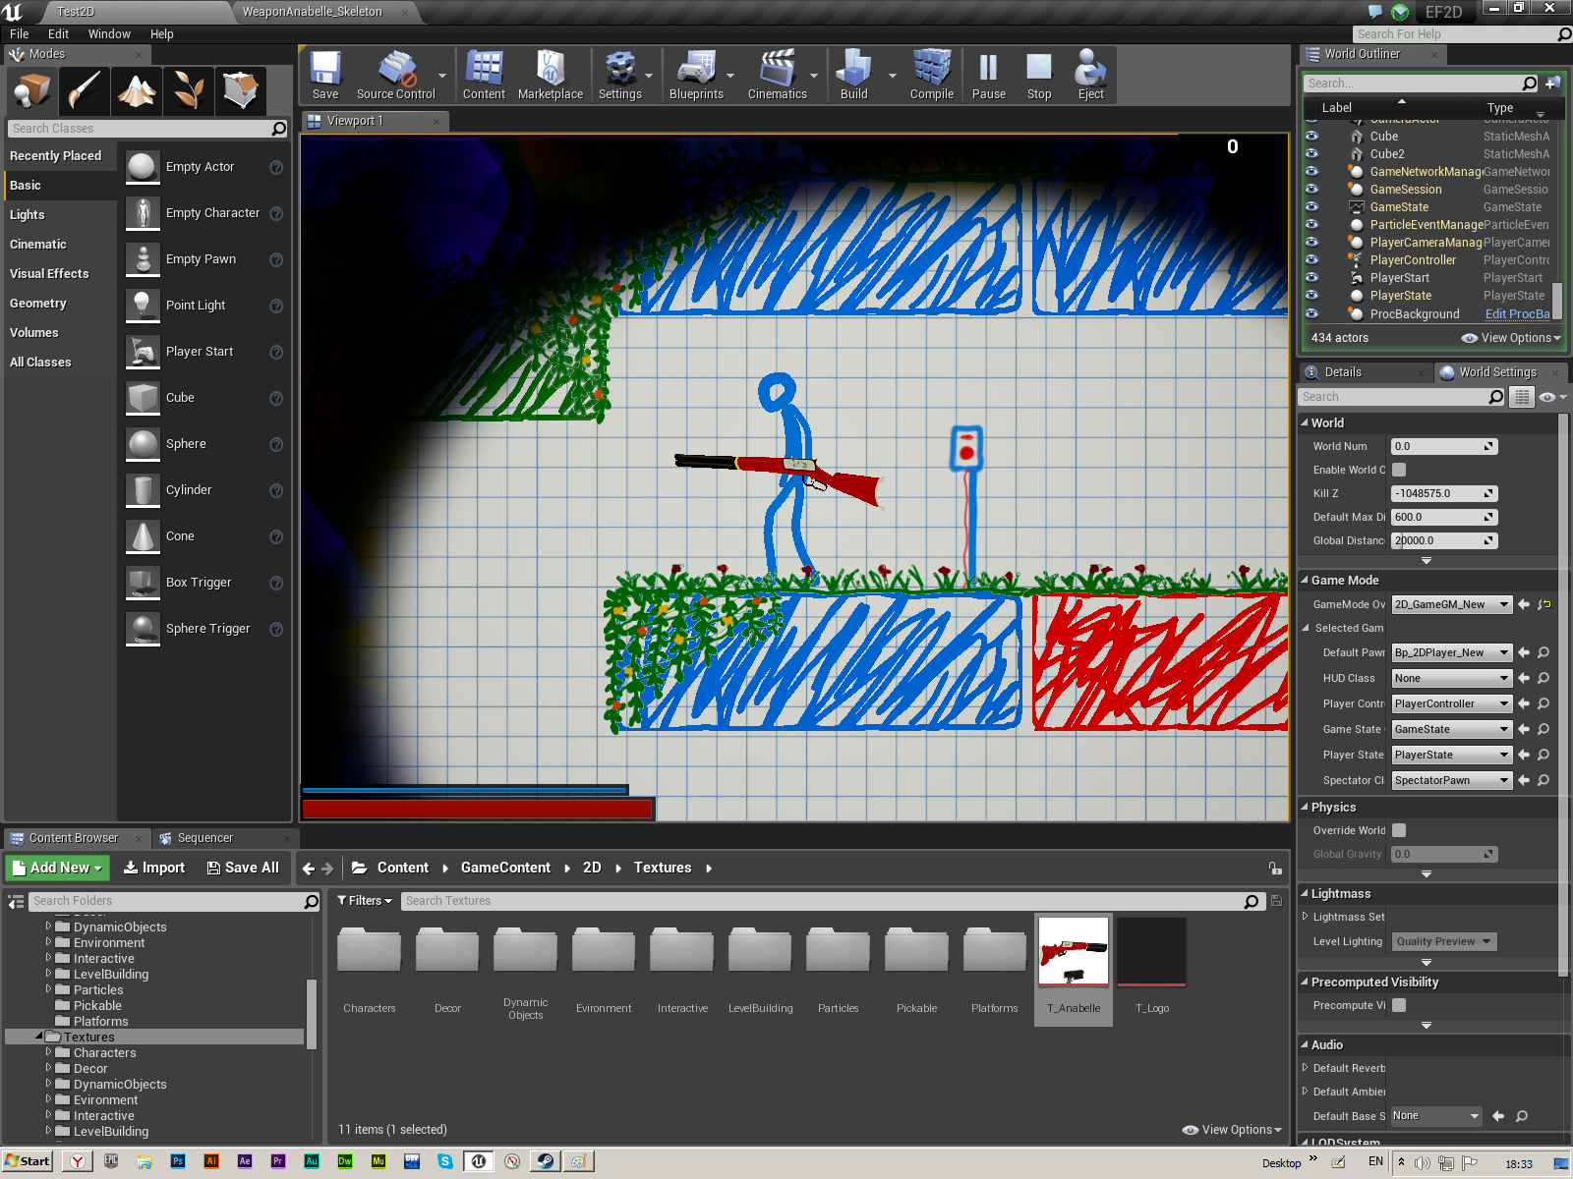Collapse the Game Mode section
1573x1179 pixels.
1305,581
